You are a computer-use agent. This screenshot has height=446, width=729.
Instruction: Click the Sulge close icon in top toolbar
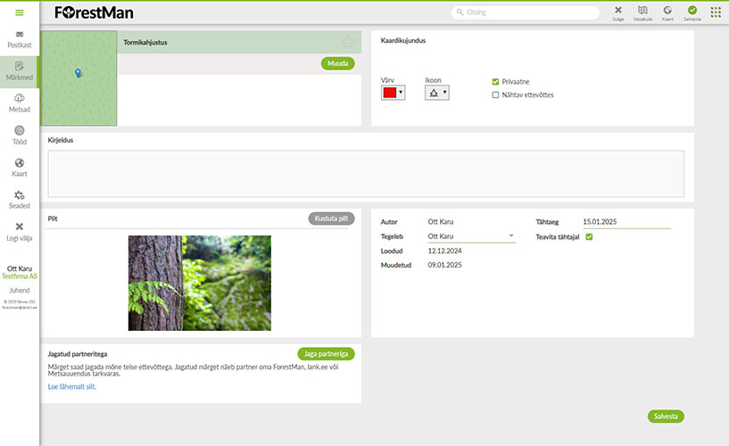[617, 11]
